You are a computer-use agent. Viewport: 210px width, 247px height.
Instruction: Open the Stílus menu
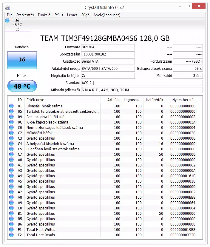point(59,15)
